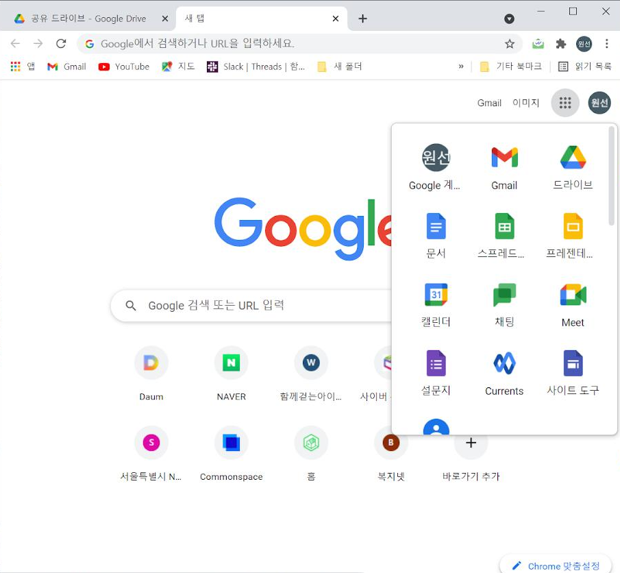Click the Gmail link near apps grid

coord(489,103)
